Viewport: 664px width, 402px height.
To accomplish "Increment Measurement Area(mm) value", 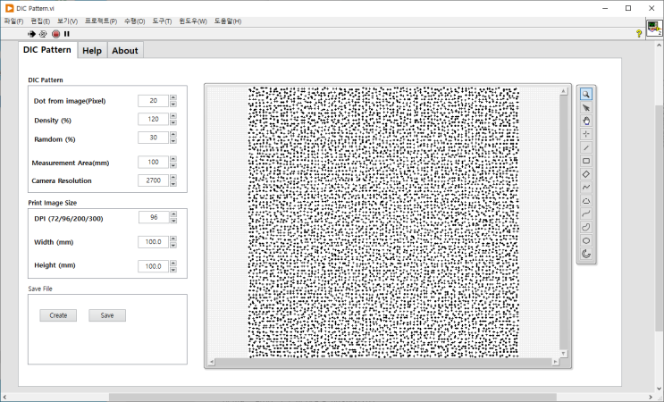I will [x=173, y=159].
